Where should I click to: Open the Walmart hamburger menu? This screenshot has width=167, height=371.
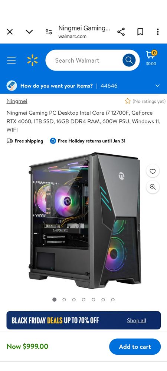12,60
